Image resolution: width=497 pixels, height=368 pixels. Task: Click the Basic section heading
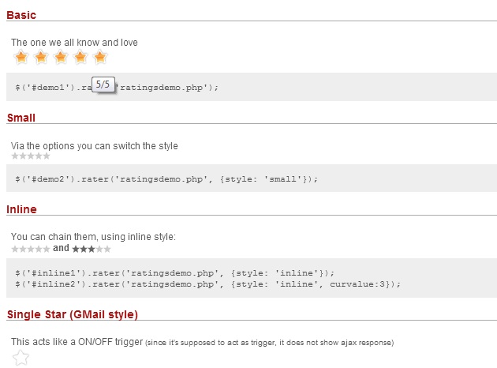click(21, 14)
